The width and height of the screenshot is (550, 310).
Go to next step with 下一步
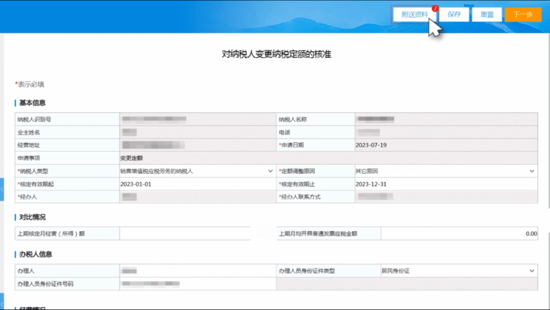[522, 15]
